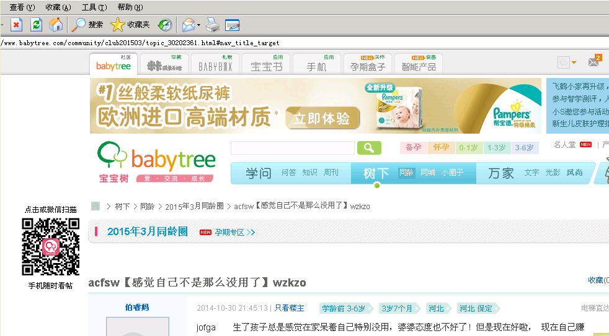Click the Print toolbar icon
This screenshot has width=609, height=336.
pos(213,25)
